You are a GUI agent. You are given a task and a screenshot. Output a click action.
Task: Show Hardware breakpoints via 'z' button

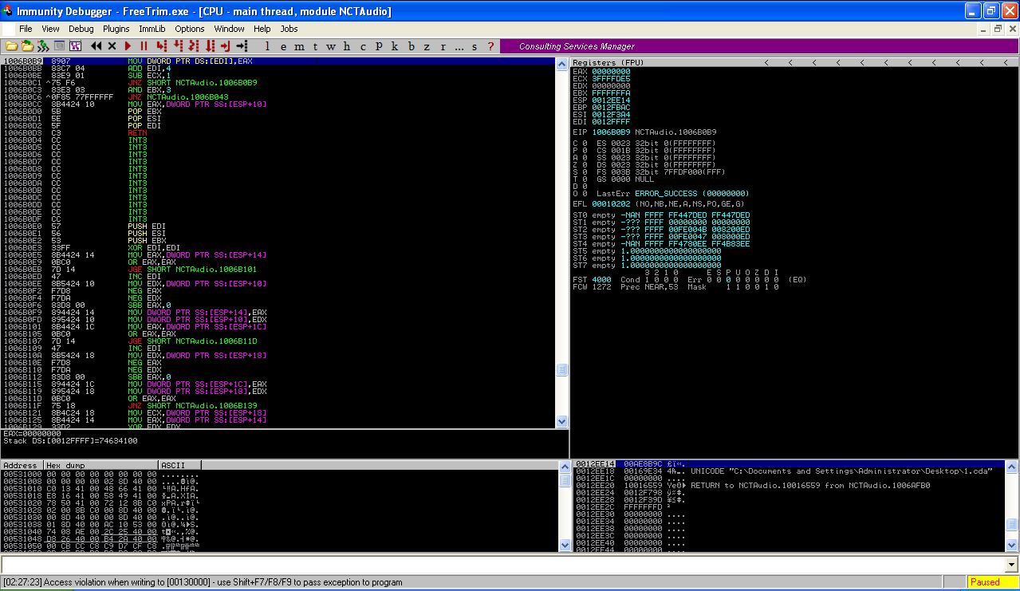pos(427,46)
